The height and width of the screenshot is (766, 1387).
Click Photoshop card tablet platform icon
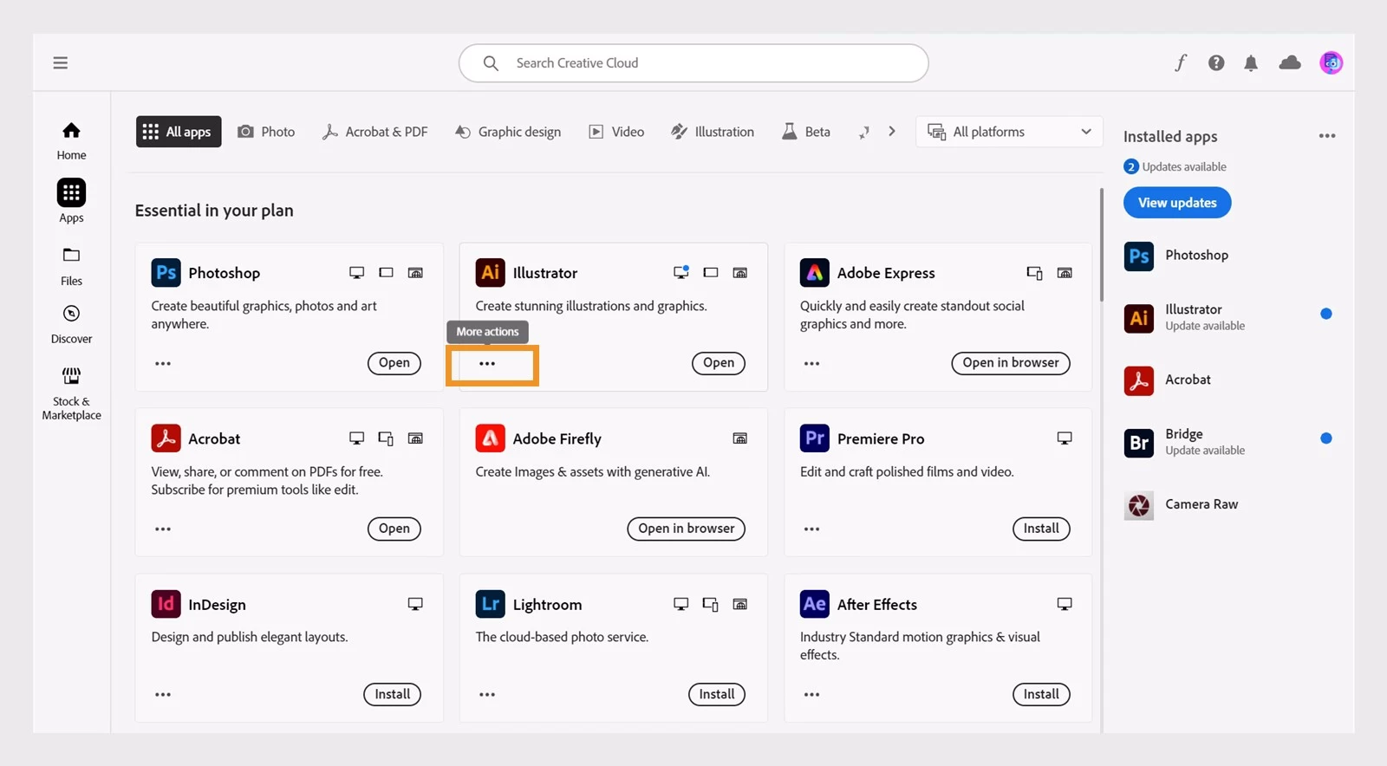(x=386, y=273)
